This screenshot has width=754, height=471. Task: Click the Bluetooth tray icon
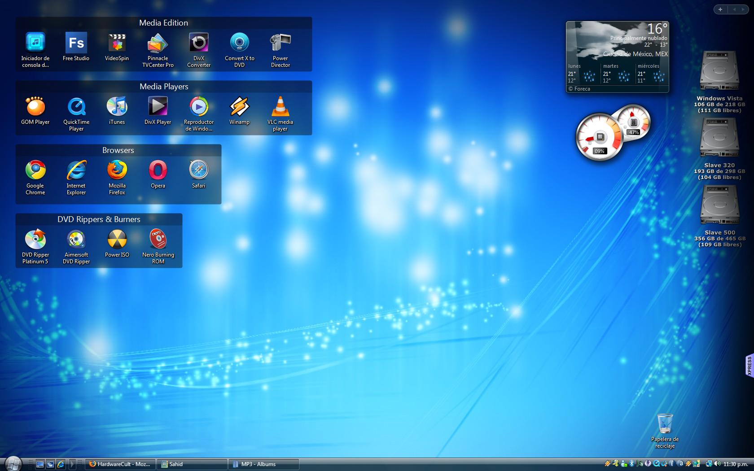point(632,464)
